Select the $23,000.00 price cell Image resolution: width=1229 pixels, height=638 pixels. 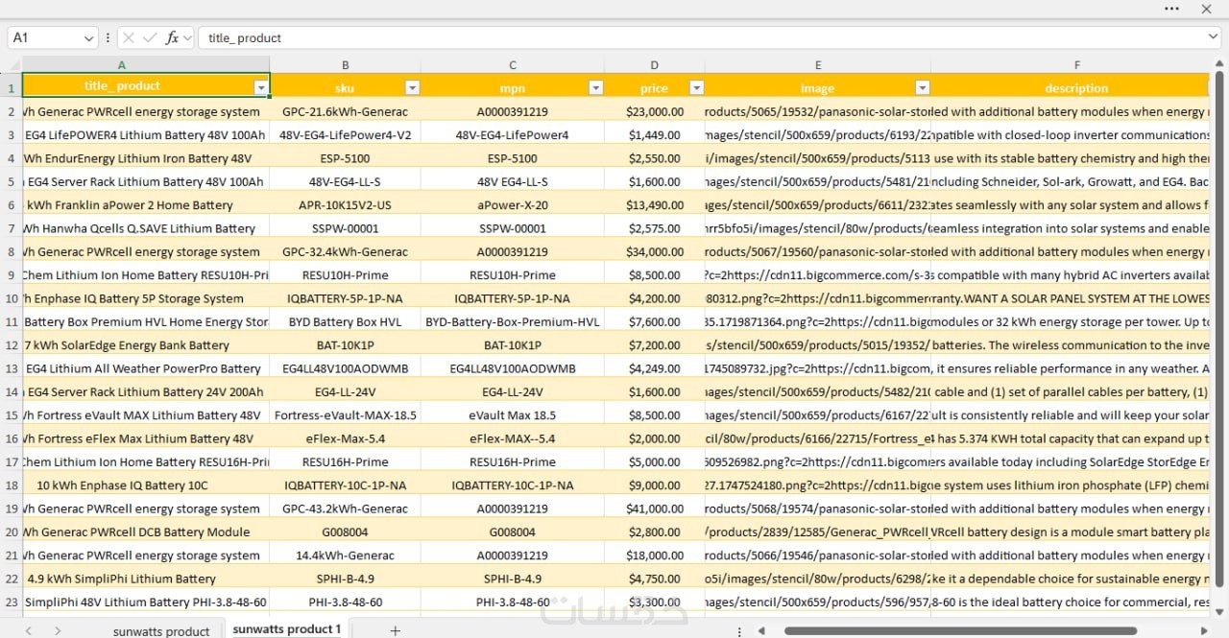click(x=655, y=111)
